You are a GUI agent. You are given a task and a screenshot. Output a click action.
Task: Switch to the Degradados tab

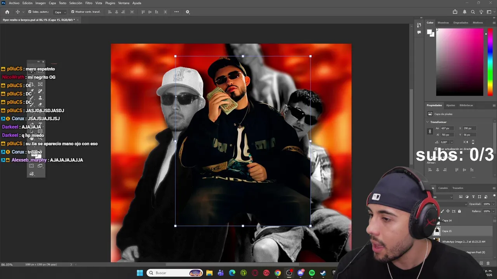tap(461, 22)
